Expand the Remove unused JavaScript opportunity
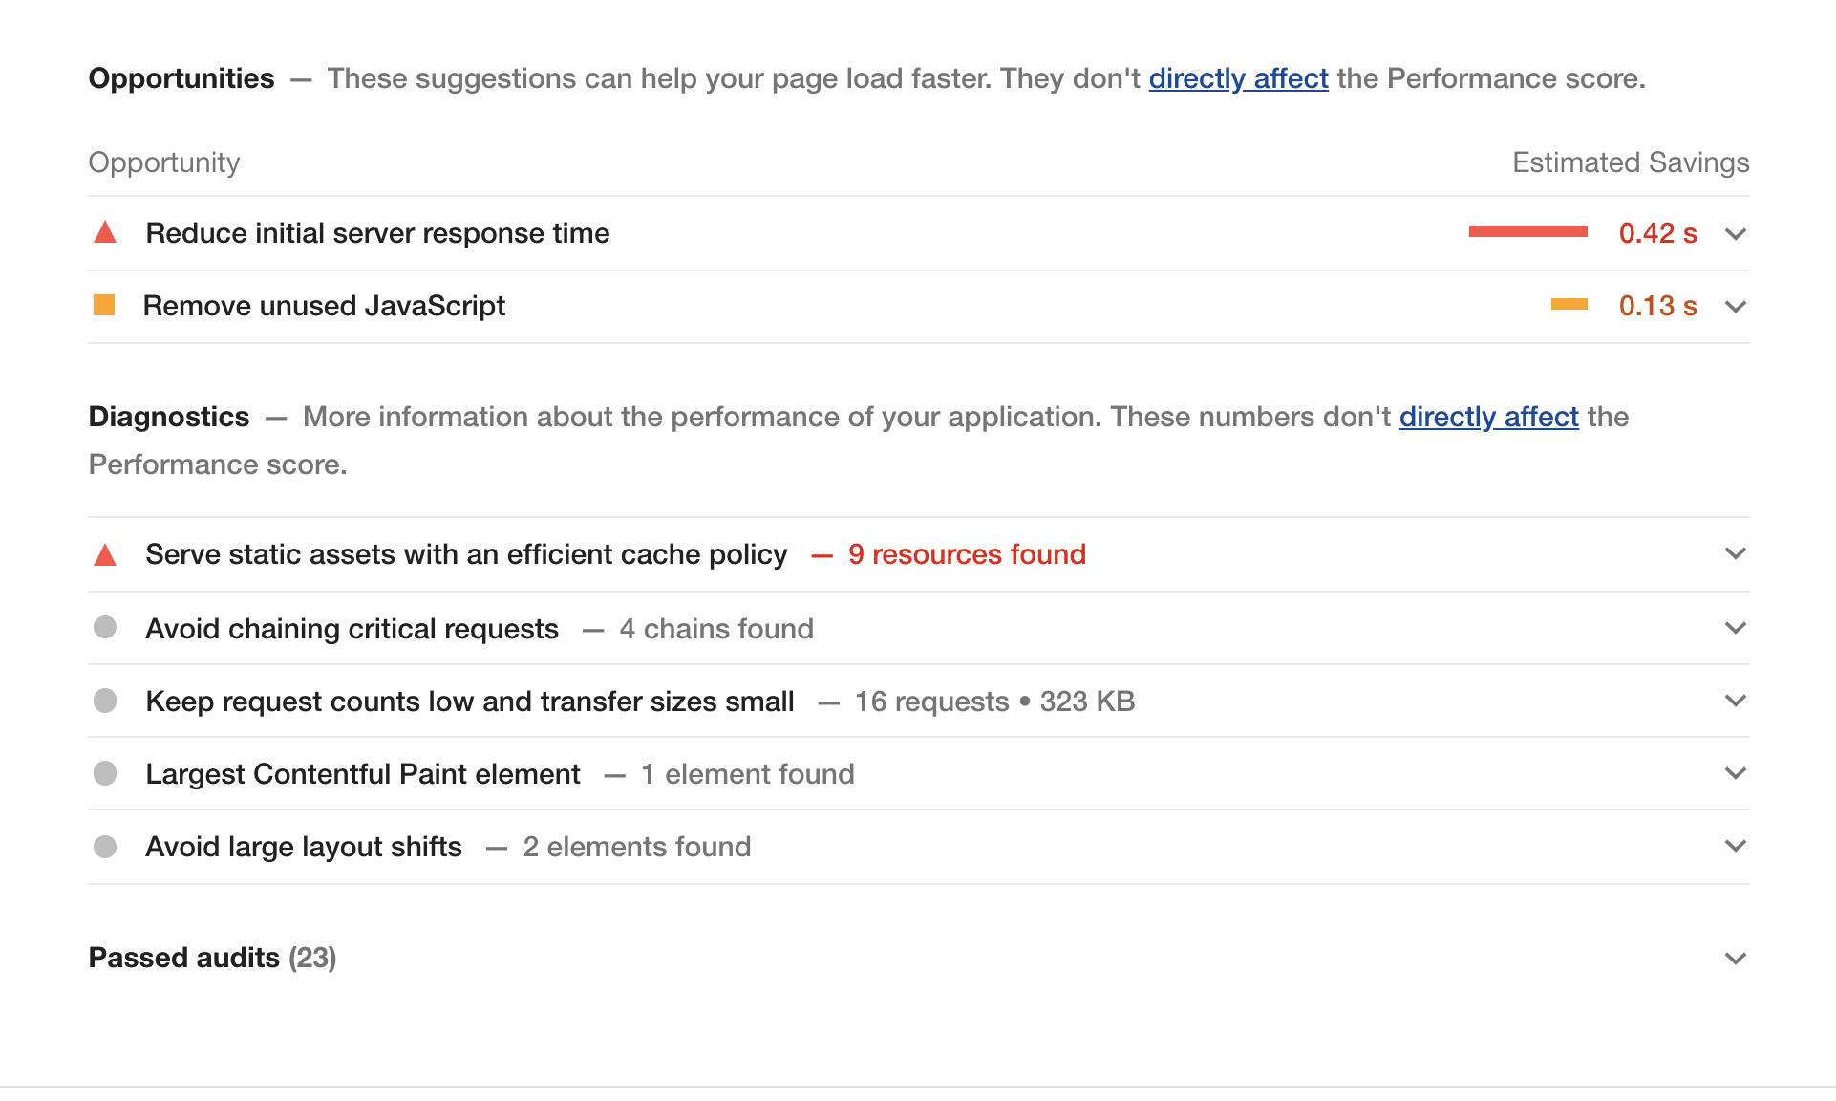Image resolution: width=1836 pixels, height=1101 pixels. pos(1736,306)
